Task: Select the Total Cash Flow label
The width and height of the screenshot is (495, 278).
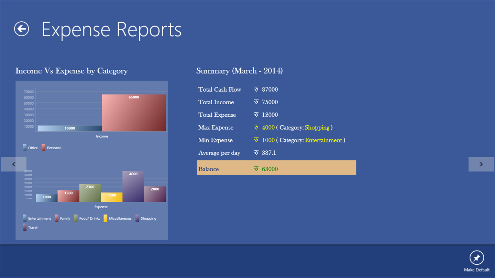Action: 220,90
